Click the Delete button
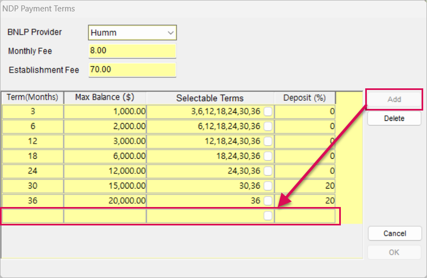The image size is (427, 278). click(394, 119)
